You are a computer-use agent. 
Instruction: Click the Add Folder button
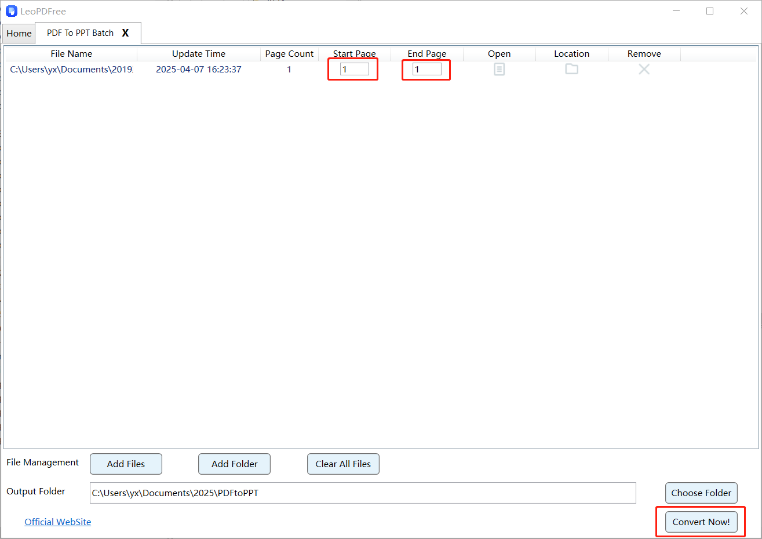click(x=234, y=464)
